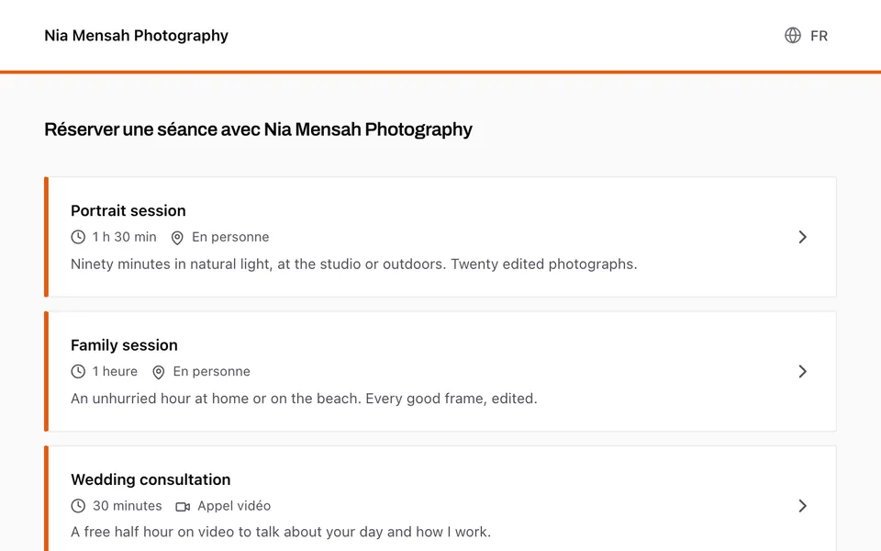Open the Nia Mensah Photography header link
Screen dimensions: 881x551
pyautogui.click(x=136, y=36)
